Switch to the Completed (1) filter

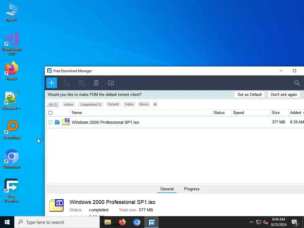click(x=91, y=104)
